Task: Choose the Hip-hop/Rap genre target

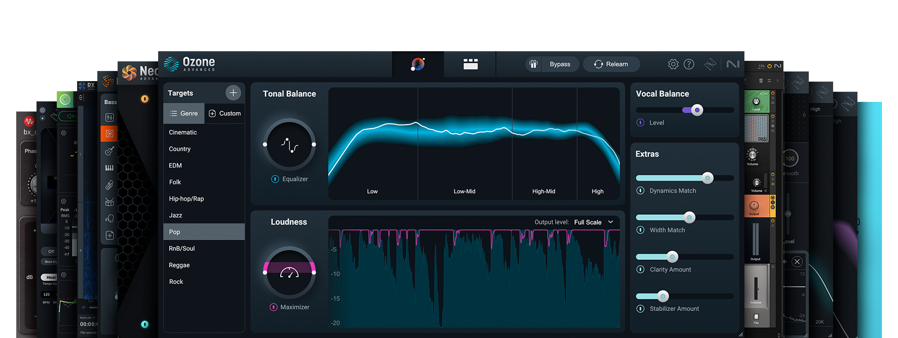Action: point(186,199)
